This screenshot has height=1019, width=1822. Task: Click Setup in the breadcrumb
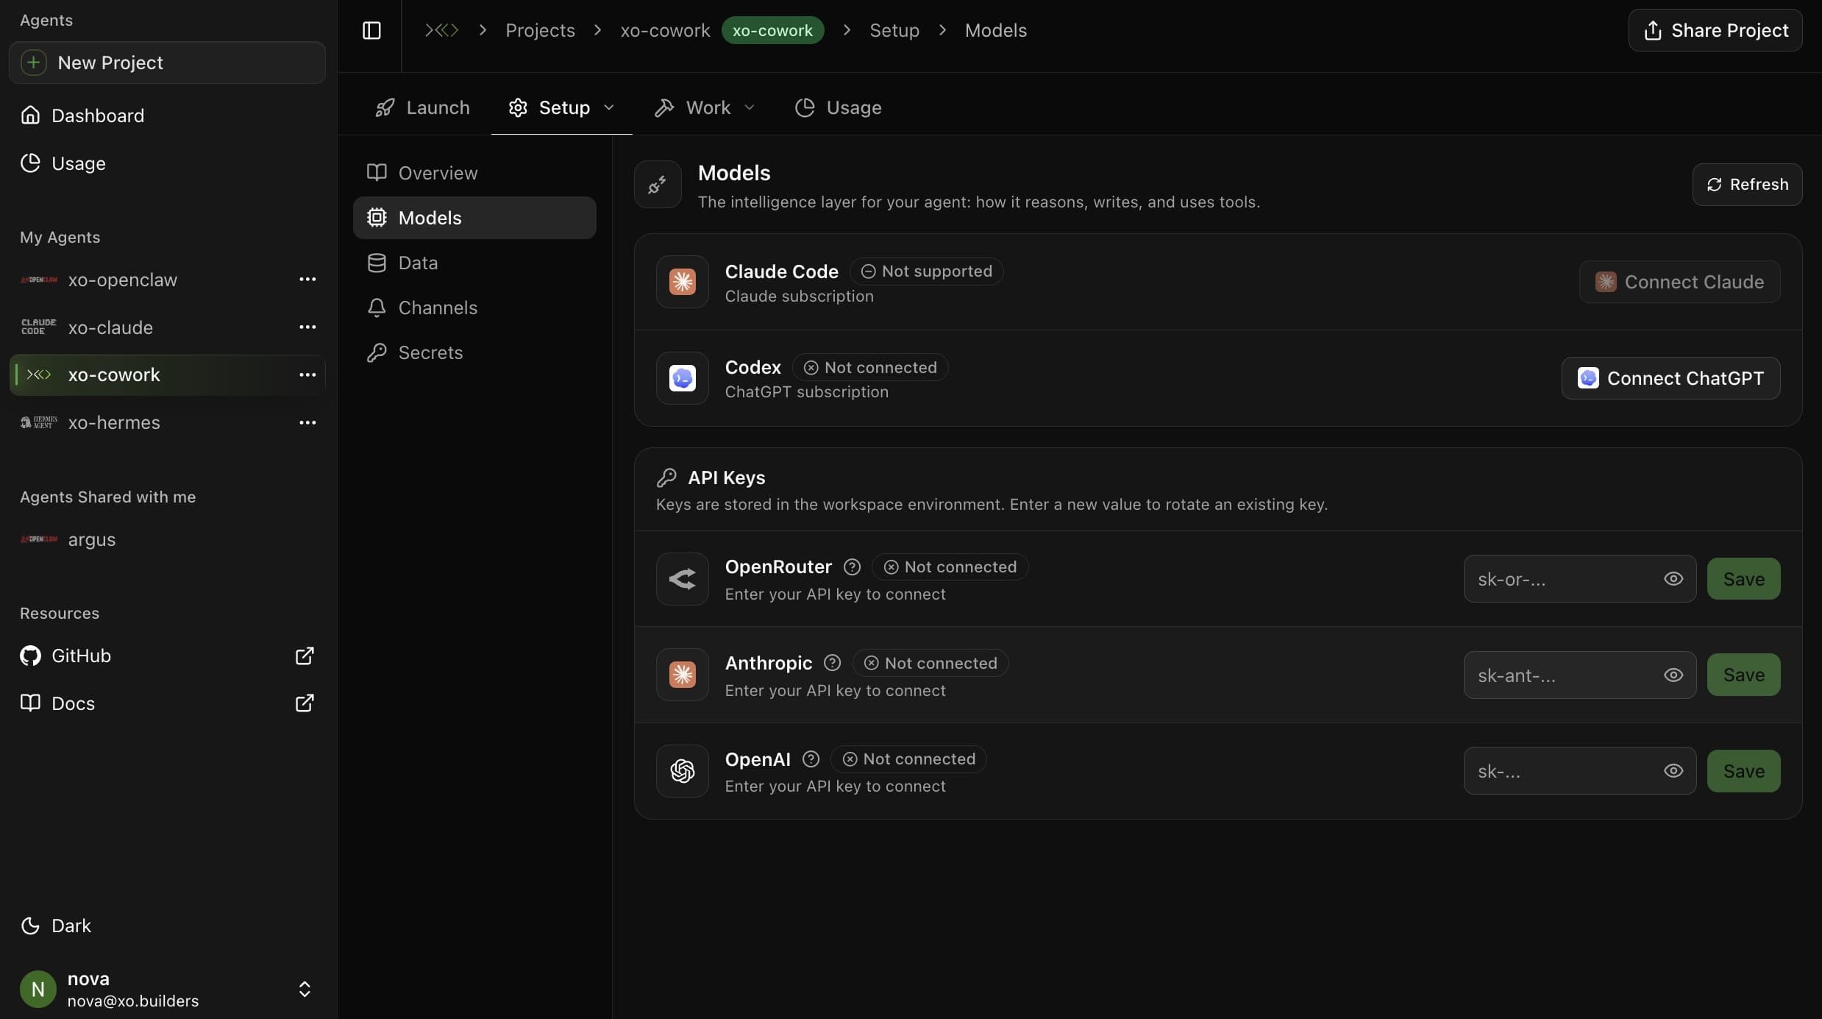894,30
